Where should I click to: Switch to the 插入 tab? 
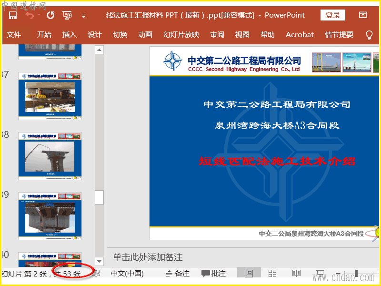(69, 34)
